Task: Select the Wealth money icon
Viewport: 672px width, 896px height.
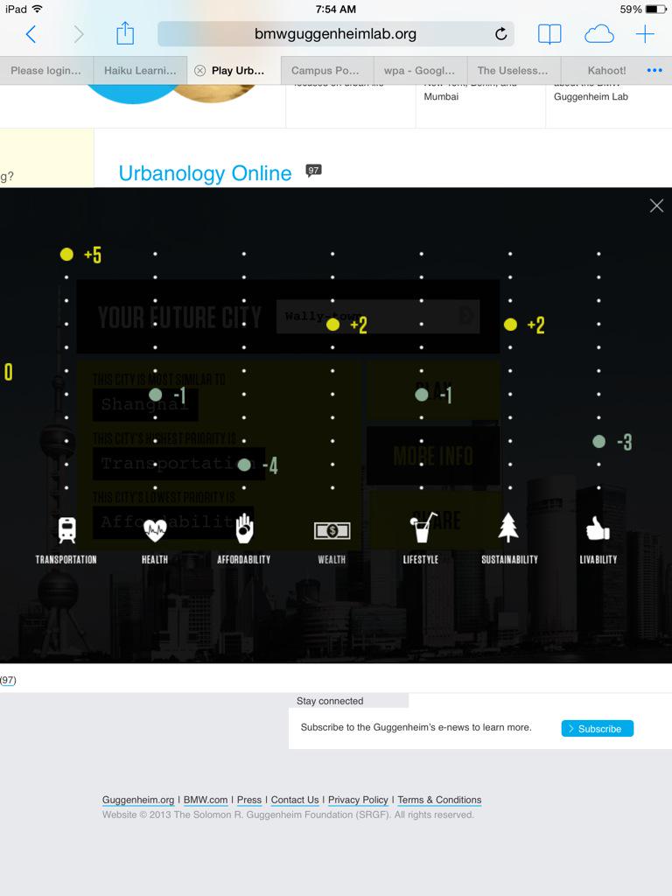Action: coord(332,530)
